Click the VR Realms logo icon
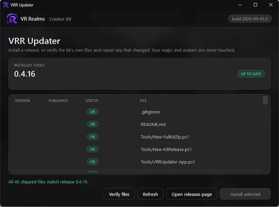The width and height of the screenshot is (279, 207). pos(12,19)
